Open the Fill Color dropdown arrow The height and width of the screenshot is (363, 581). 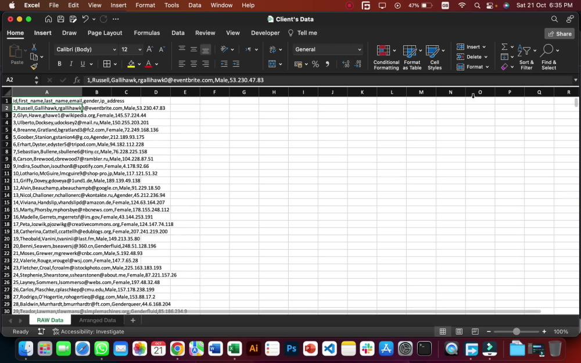tap(139, 64)
